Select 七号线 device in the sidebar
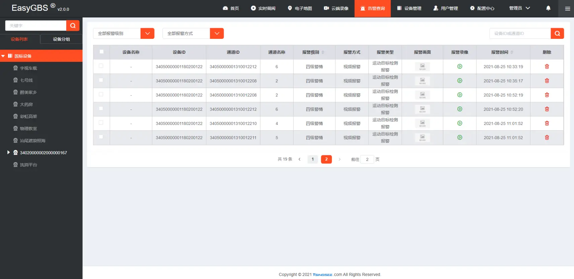Screen dimensions: 574x279 (26, 80)
